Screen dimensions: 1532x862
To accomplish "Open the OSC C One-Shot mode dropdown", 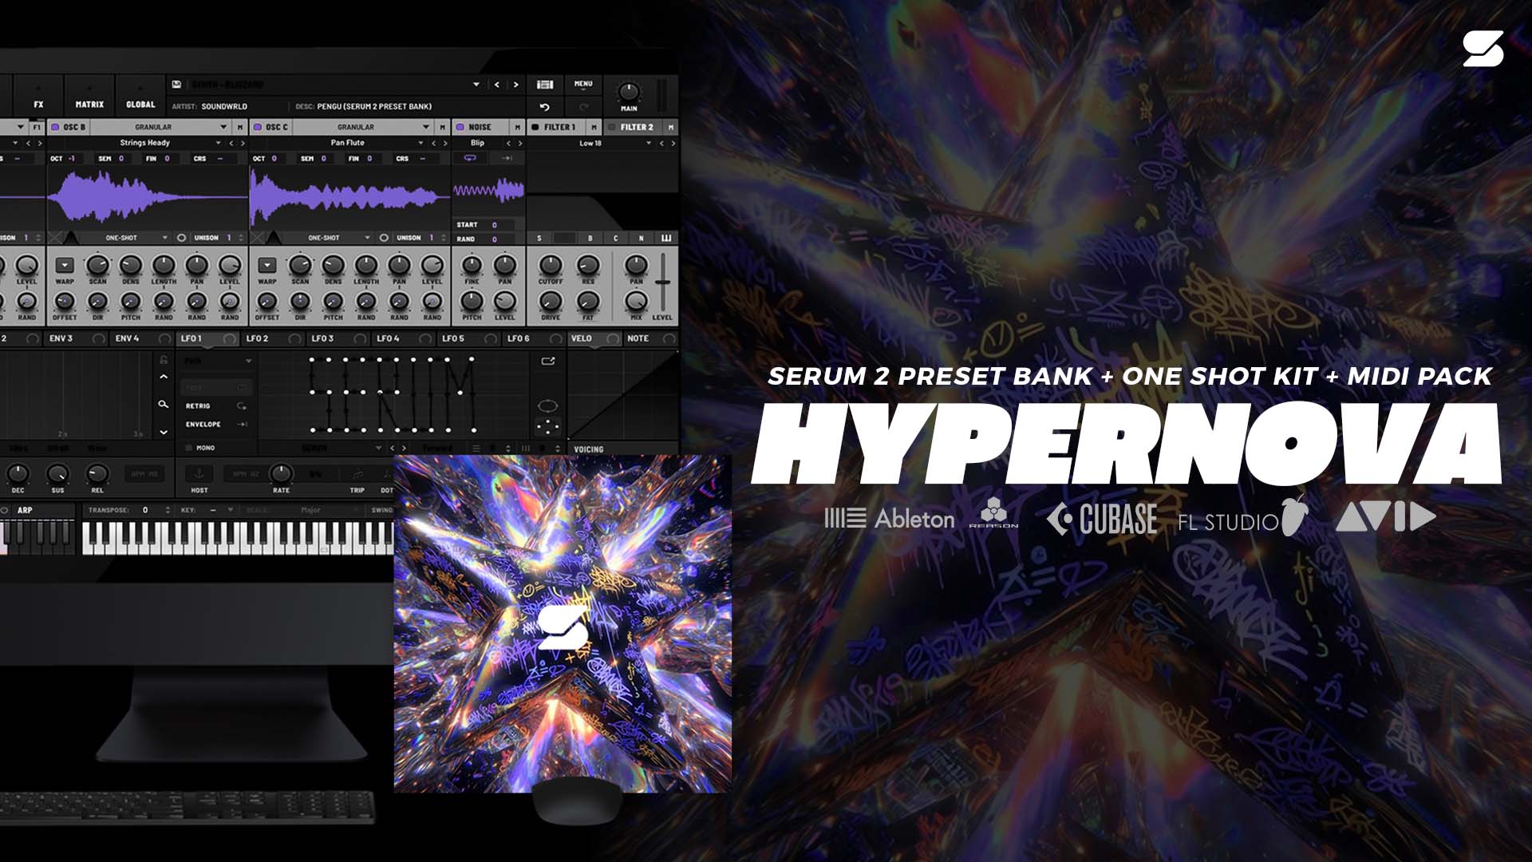I will [368, 238].
